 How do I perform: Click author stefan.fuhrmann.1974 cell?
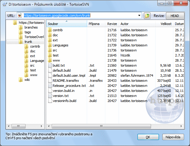pyautogui.click(x=137, y=76)
